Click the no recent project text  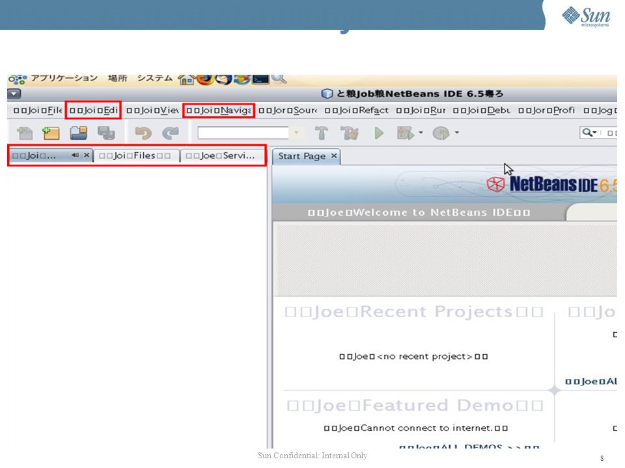[413, 356]
